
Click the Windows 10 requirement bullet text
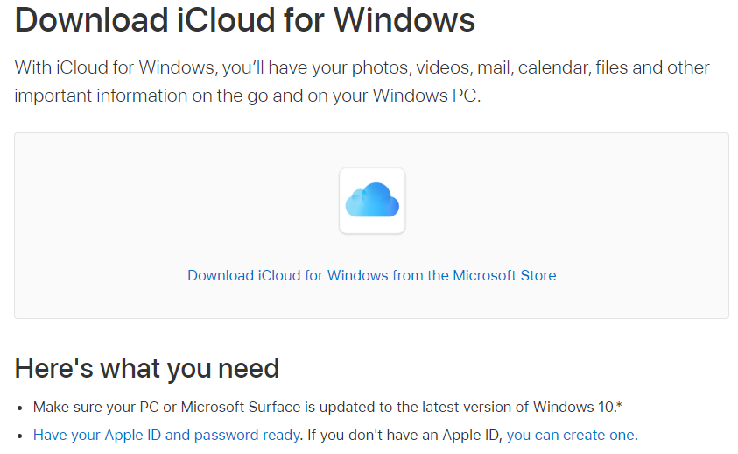pos(327,407)
